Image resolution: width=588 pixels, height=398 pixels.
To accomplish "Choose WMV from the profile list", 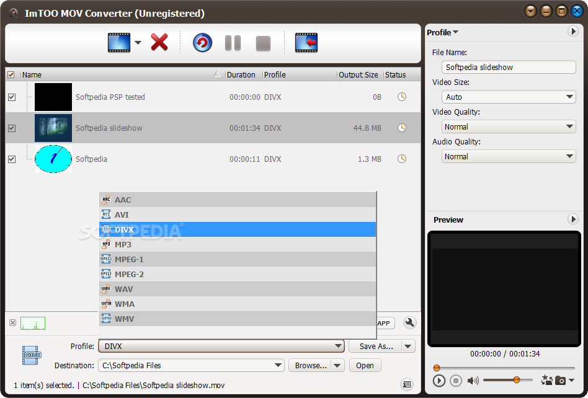I will pyautogui.click(x=238, y=319).
